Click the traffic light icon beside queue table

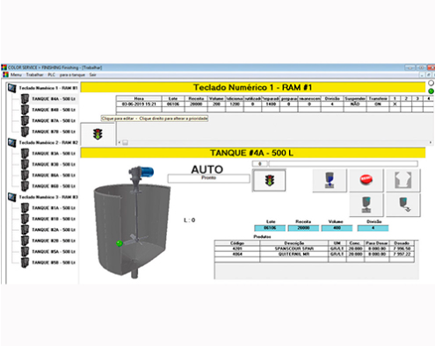tap(98, 134)
